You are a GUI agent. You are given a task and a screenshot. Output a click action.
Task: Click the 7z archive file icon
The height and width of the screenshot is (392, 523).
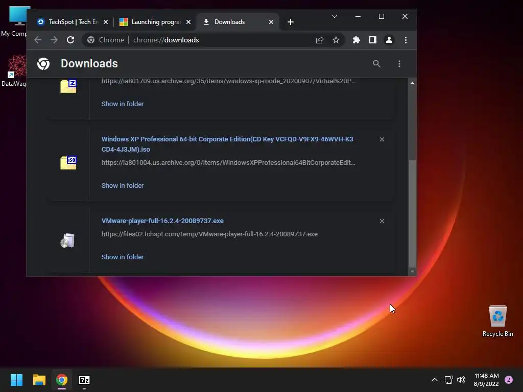[68, 86]
